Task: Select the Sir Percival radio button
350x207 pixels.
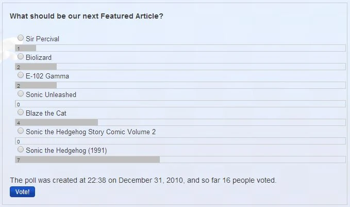Action: [x=21, y=38]
